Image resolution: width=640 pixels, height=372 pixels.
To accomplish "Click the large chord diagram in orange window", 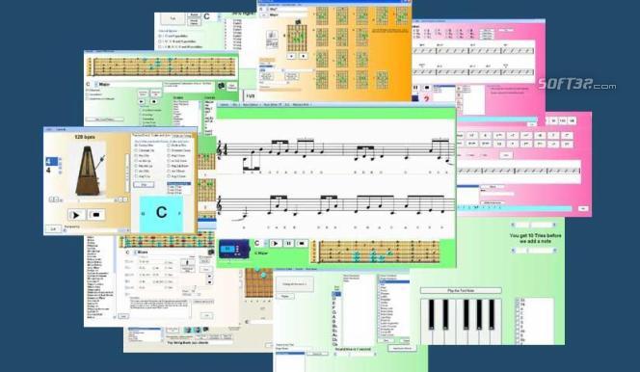I will point(297,38).
